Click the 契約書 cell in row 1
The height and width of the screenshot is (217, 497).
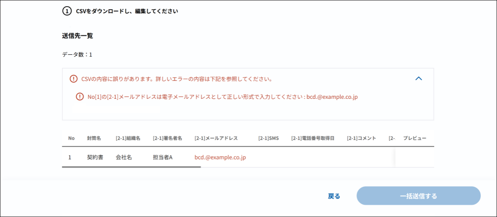point(95,157)
